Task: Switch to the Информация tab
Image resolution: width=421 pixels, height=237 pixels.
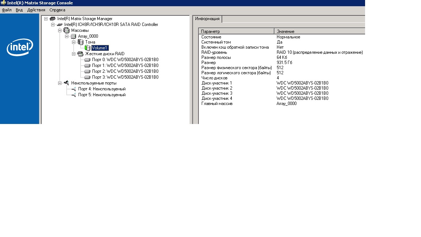Action: click(207, 19)
